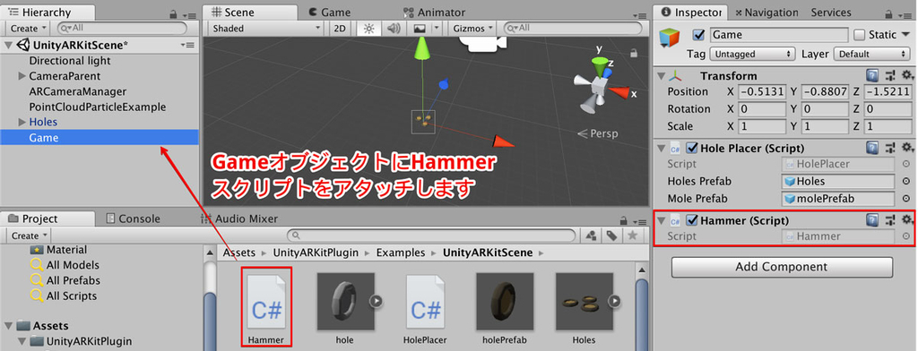
Task: Click UnityARKitPlugin breadcrumb in Project path
Action: (316, 253)
